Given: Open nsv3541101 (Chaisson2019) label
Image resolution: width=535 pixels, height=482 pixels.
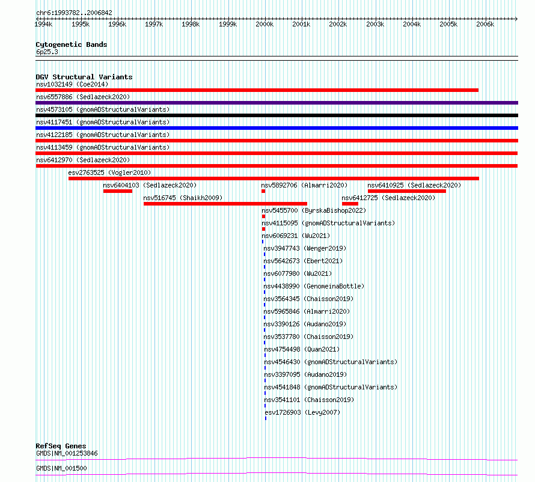Looking at the screenshot, I should 309,400.
